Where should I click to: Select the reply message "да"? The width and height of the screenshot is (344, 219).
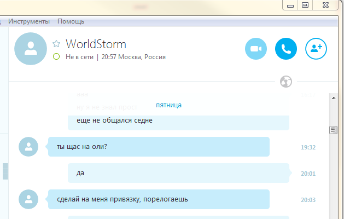[x=178, y=173]
